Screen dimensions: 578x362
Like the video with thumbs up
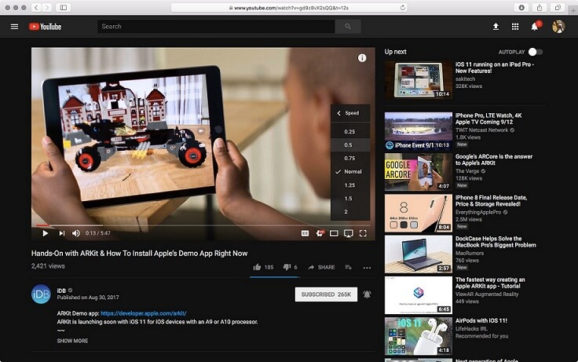pos(257,267)
